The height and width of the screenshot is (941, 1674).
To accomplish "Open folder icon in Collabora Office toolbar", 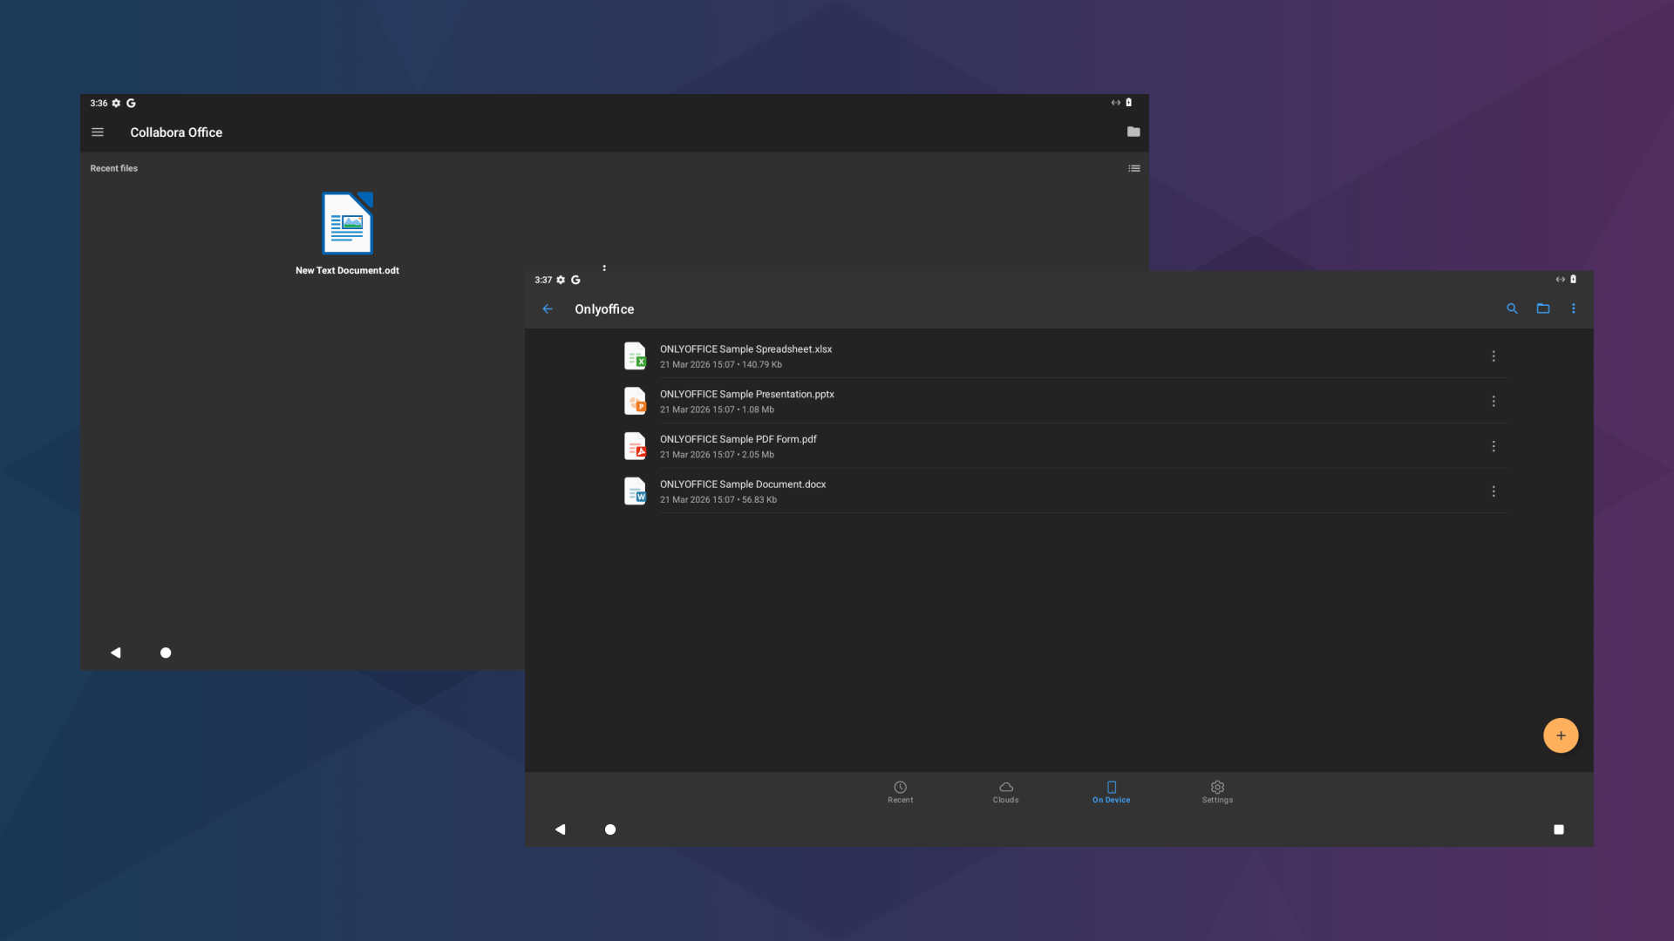I will (1133, 132).
